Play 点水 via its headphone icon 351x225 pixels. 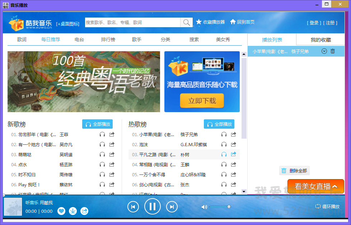click(102, 164)
